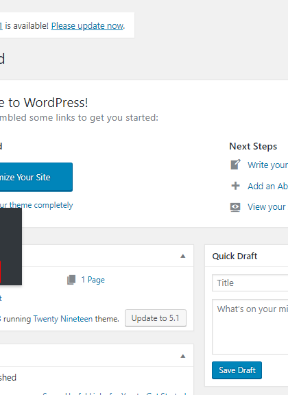Collapse the At a Glance panel arrow
Image resolution: width=288 pixels, height=395 pixels.
coord(183,256)
